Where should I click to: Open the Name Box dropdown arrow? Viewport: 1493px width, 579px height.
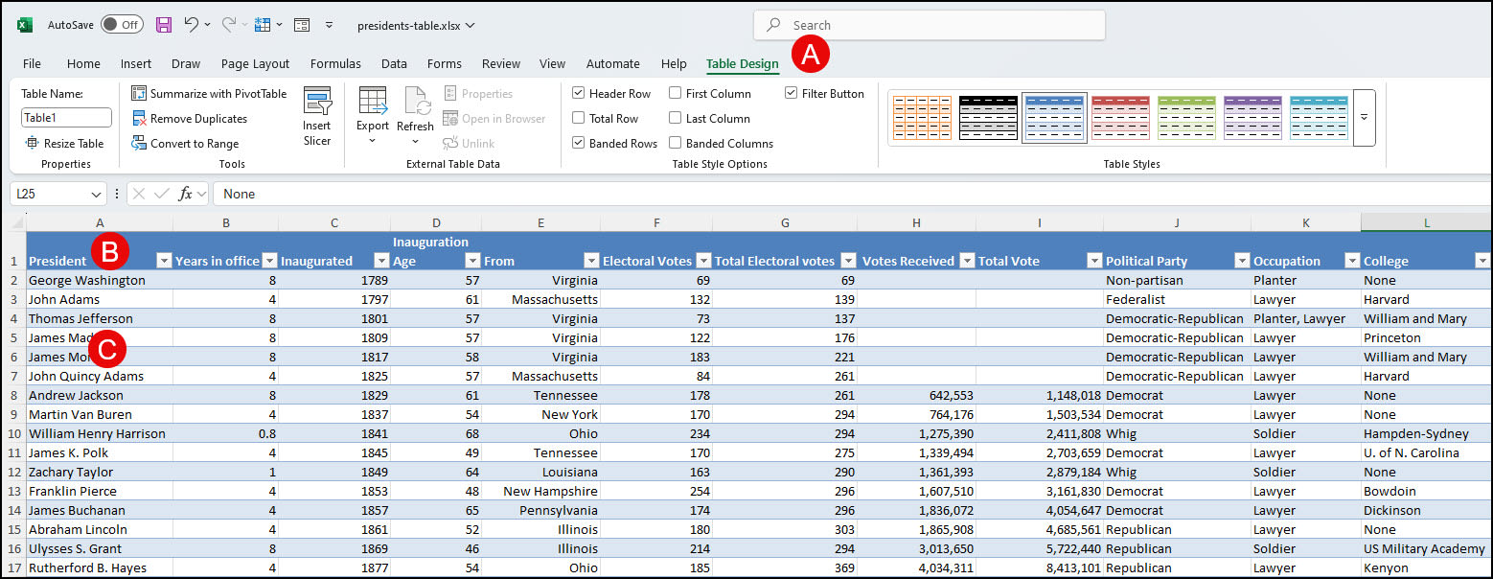96,195
